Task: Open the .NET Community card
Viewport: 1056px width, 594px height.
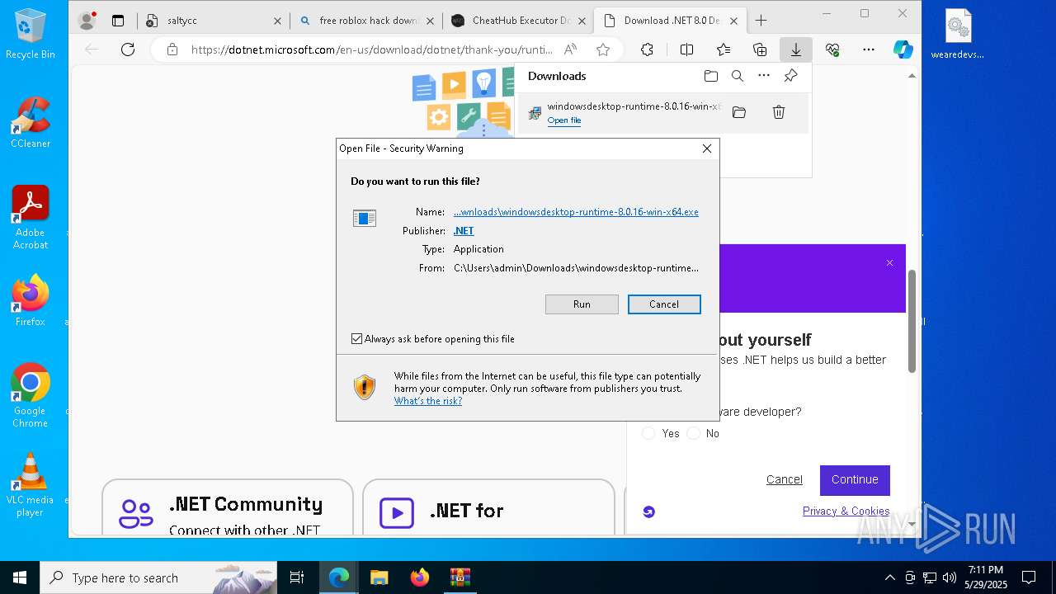Action: click(x=228, y=507)
